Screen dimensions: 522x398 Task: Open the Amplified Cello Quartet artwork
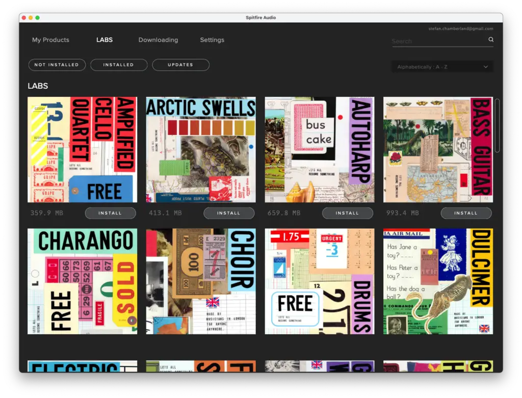click(x=82, y=150)
